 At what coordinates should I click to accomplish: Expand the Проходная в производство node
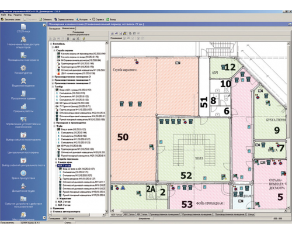click(x=54, y=123)
